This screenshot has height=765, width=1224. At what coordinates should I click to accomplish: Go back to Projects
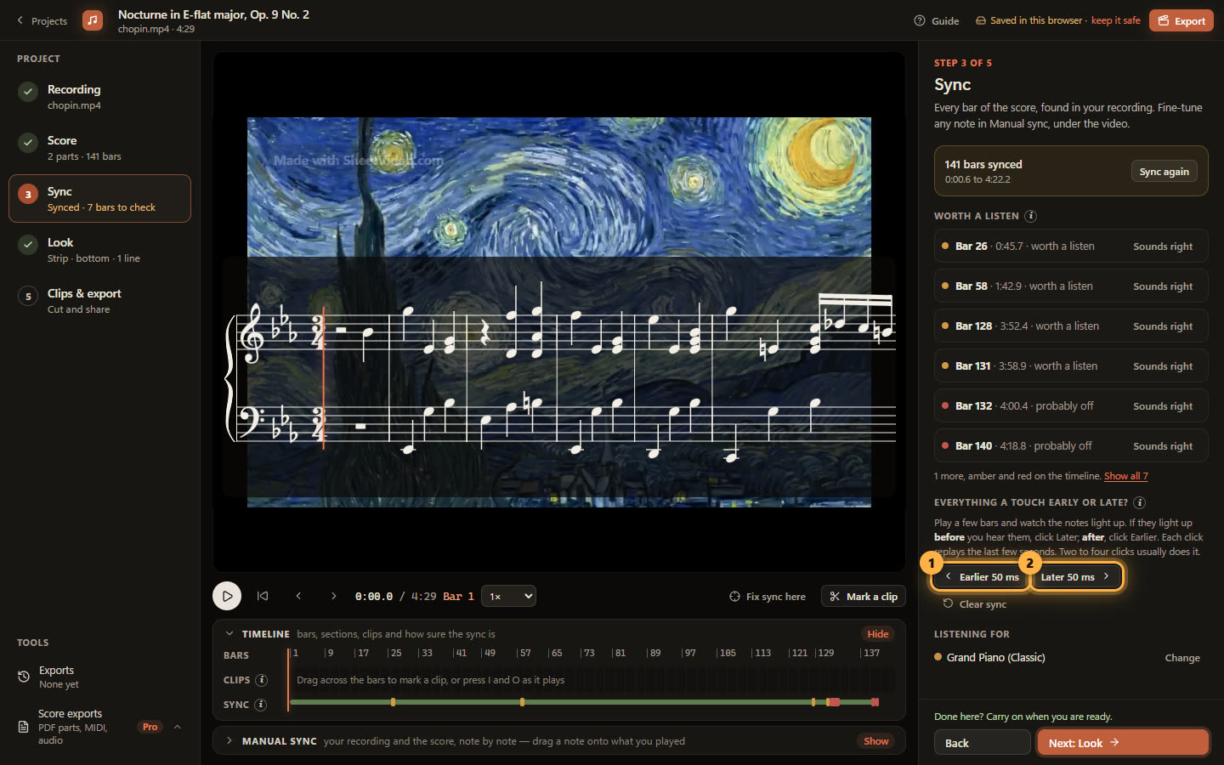tap(42, 20)
